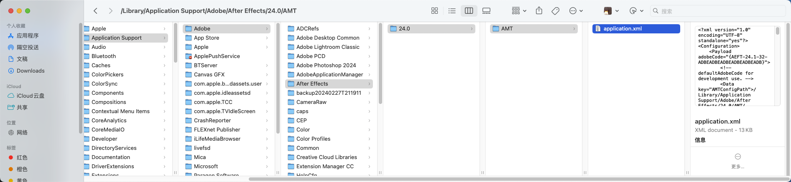The width and height of the screenshot is (791, 182).
Task: Select iCloud云盘 in the sidebar
Action: click(30, 96)
